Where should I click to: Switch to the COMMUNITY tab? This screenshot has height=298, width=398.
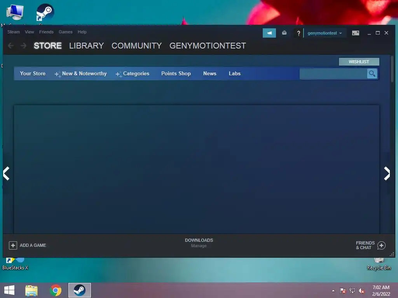tap(136, 46)
